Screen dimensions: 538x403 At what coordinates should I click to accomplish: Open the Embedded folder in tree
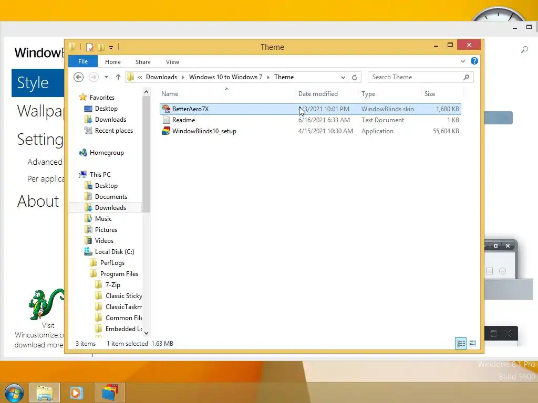123,328
